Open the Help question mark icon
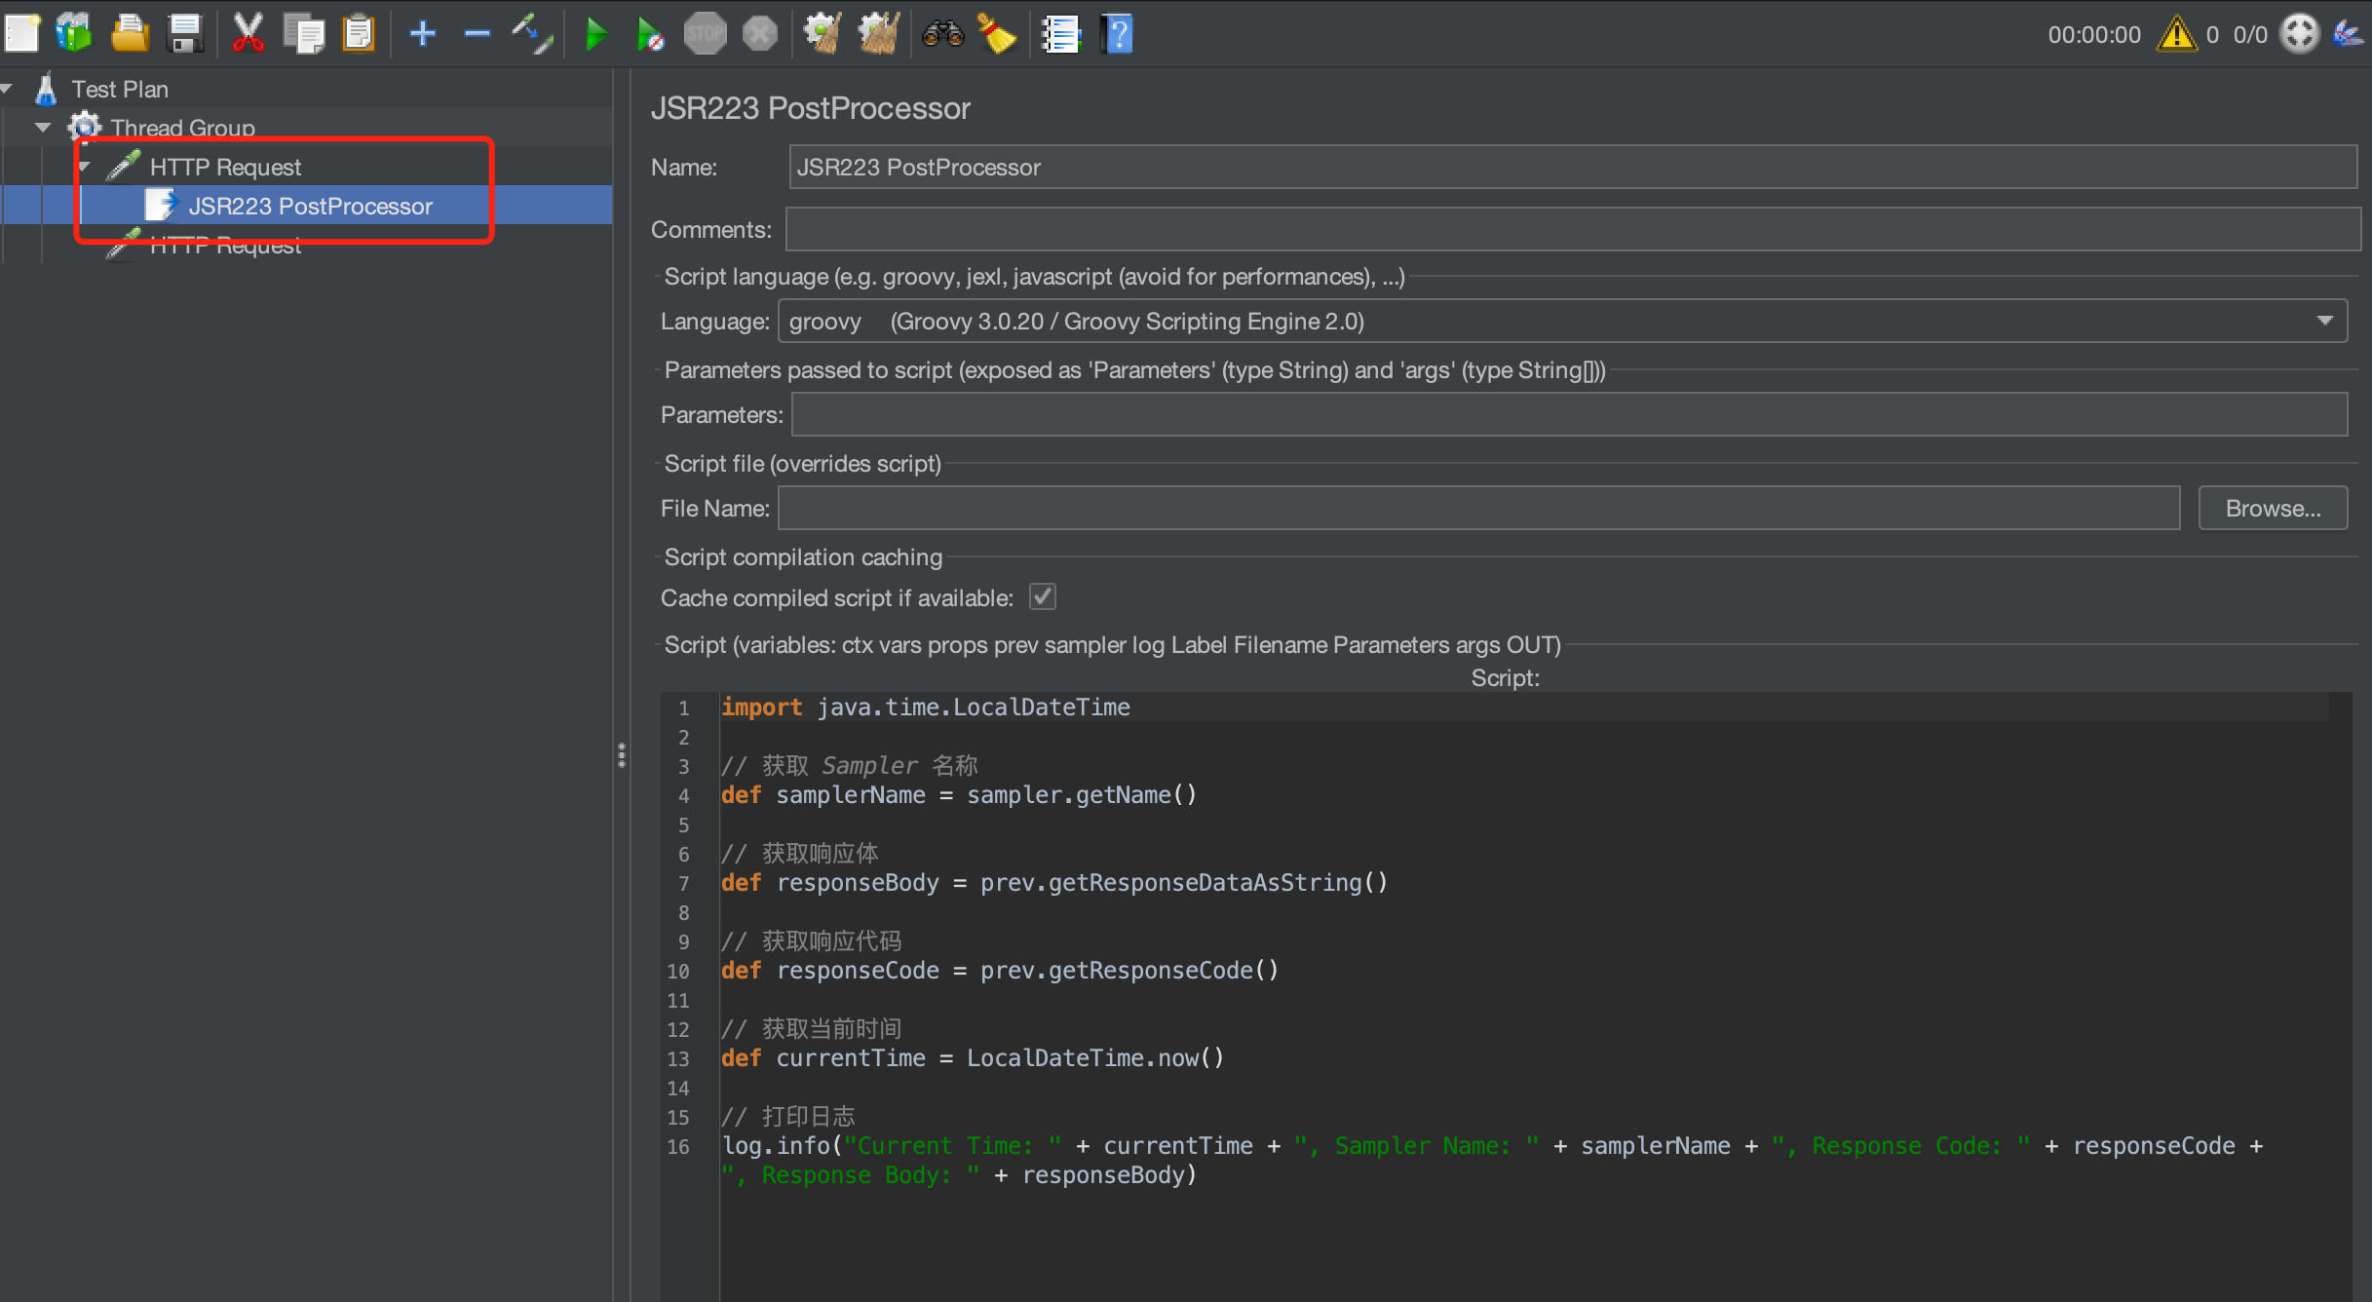This screenshot has height=1302, width=2372. point(1118,34)
